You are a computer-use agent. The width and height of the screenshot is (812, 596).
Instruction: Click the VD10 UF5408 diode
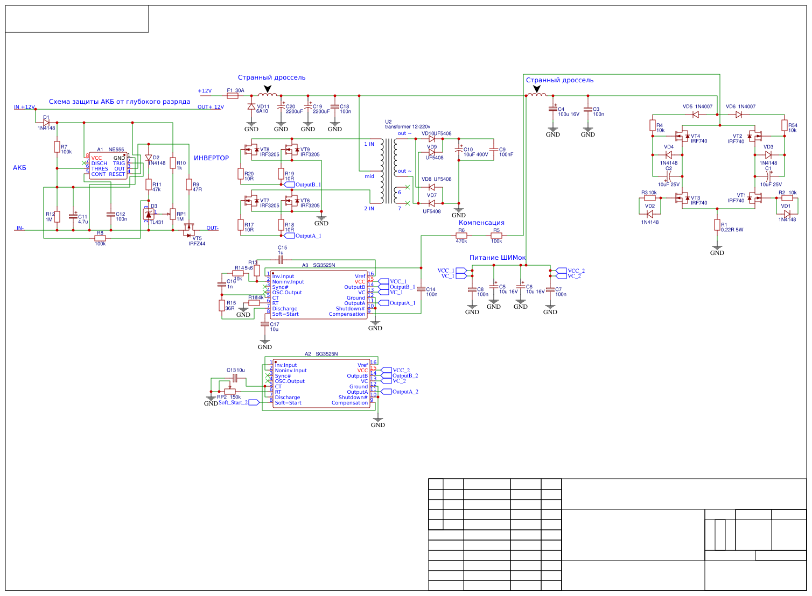pyautogui.click(x=432, y=139)
